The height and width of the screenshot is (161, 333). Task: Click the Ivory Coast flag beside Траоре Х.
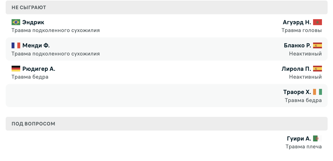tap(317, 92)
